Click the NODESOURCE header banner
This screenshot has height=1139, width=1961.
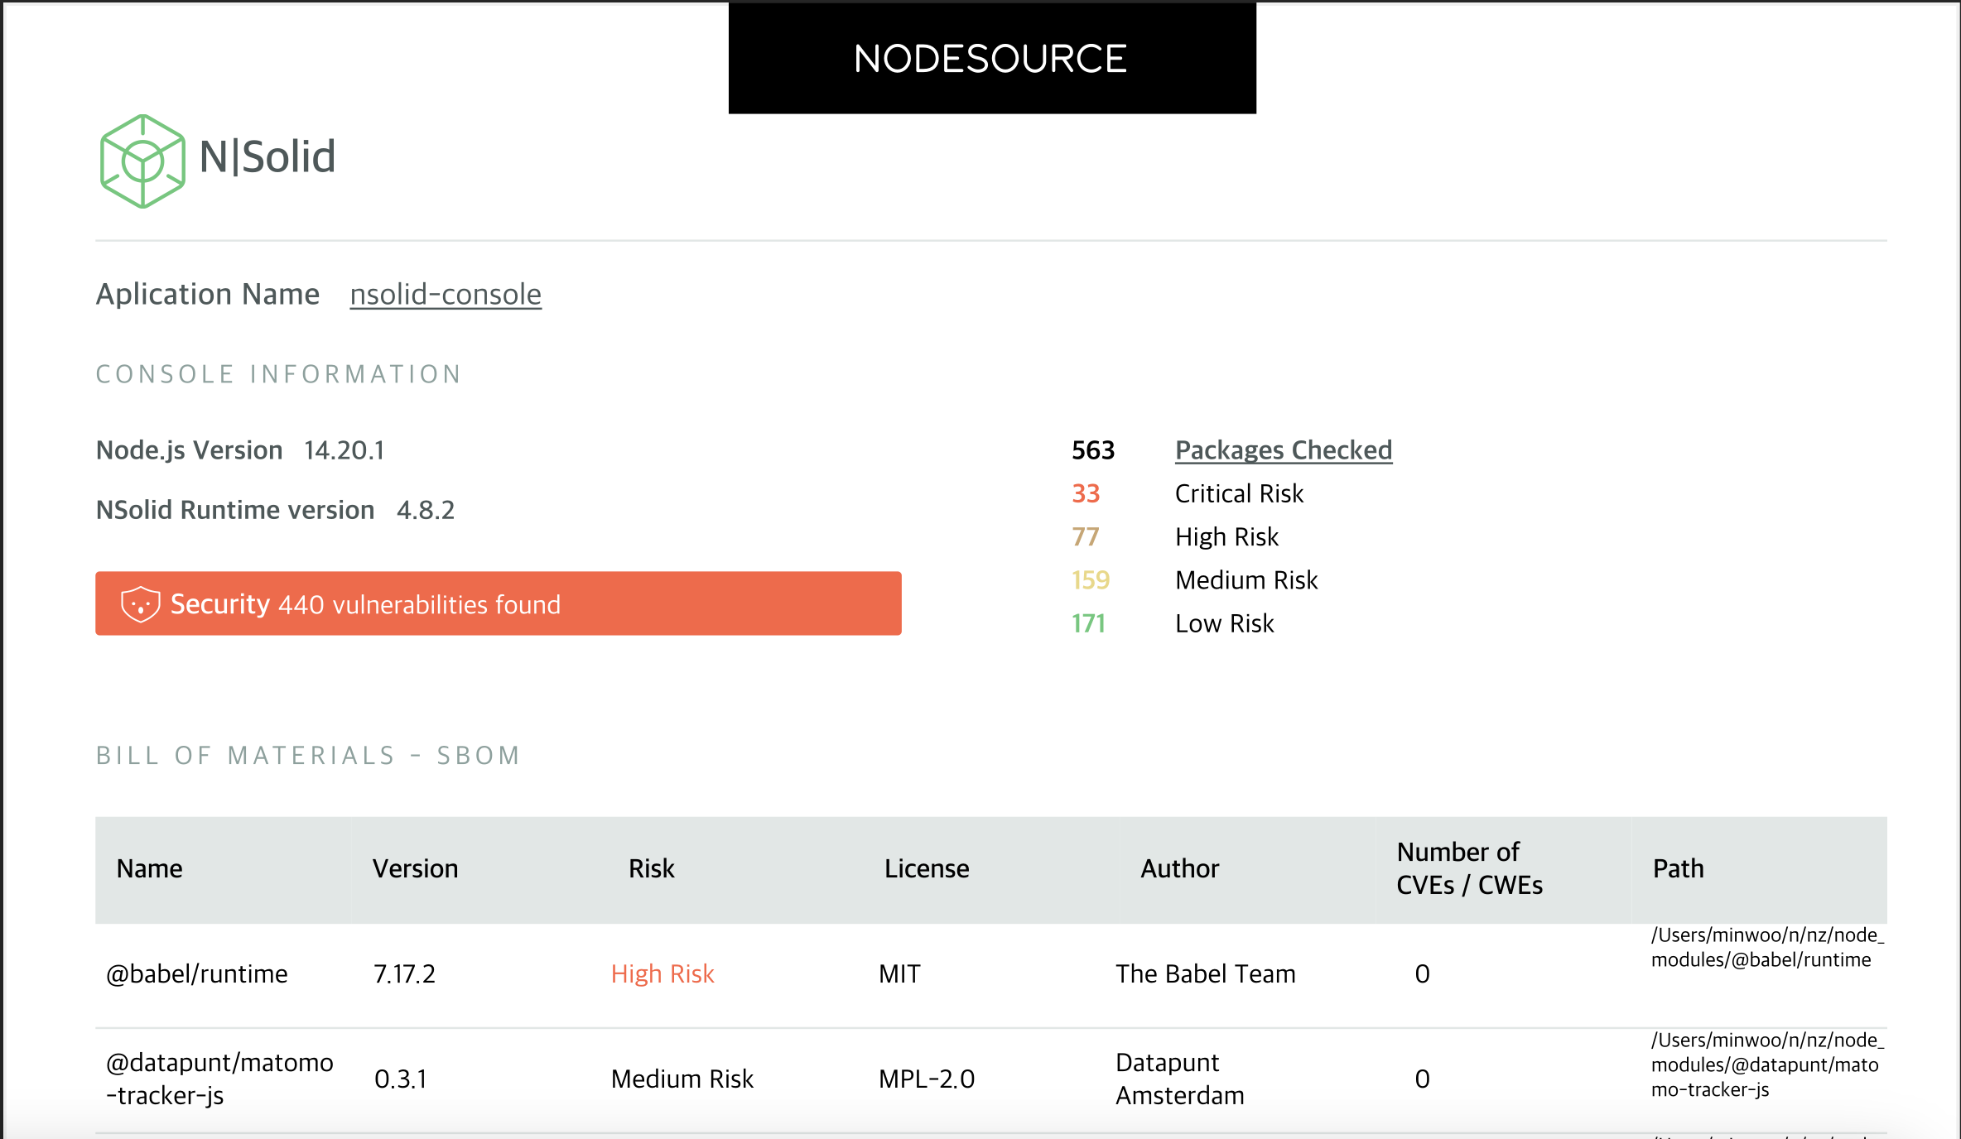click(991, 59)
